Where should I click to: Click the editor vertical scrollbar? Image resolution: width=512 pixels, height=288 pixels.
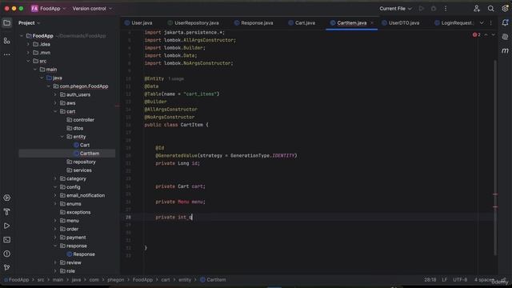[x=495, y=157]
